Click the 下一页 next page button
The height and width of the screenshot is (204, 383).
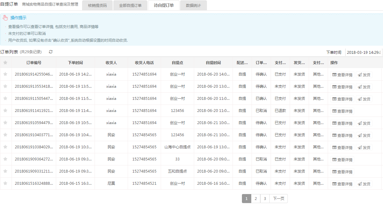click(x=279, y=198)
